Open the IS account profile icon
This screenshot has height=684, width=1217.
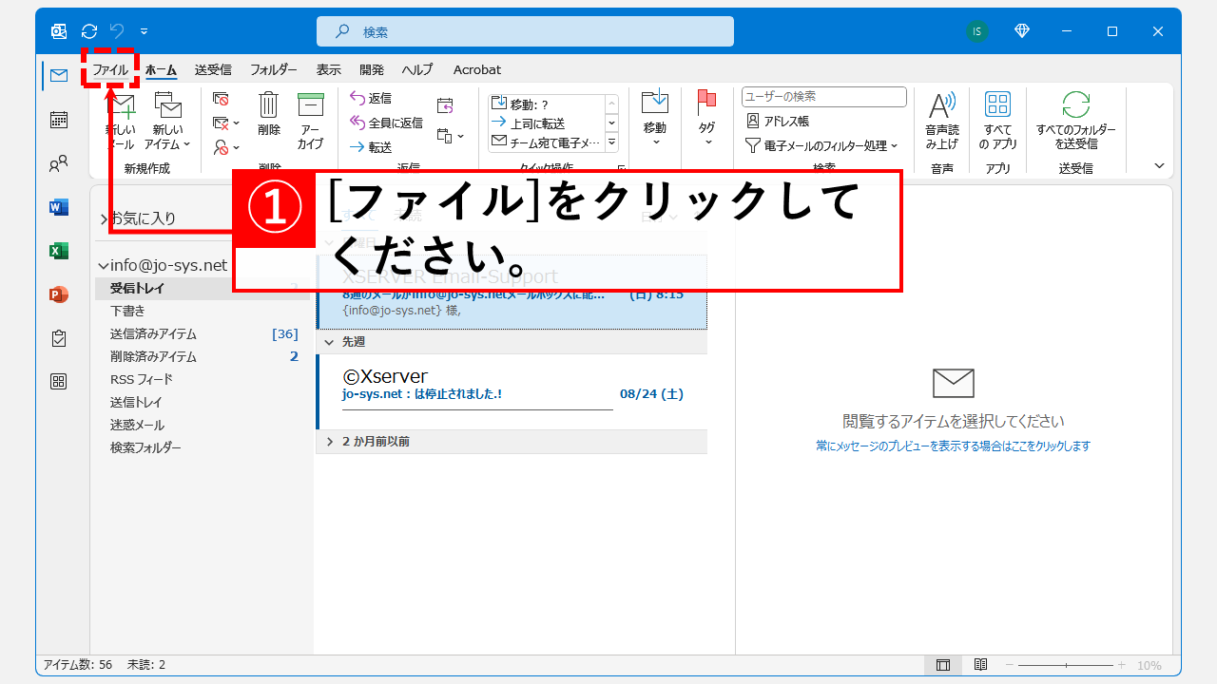click(976, 31)
